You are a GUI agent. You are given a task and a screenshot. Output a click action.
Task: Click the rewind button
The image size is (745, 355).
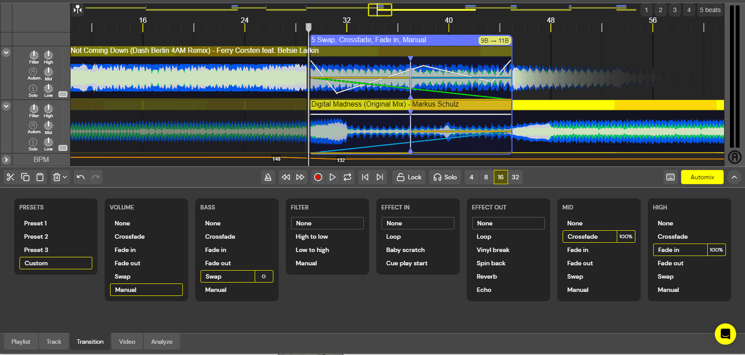(x=286, y=177)
